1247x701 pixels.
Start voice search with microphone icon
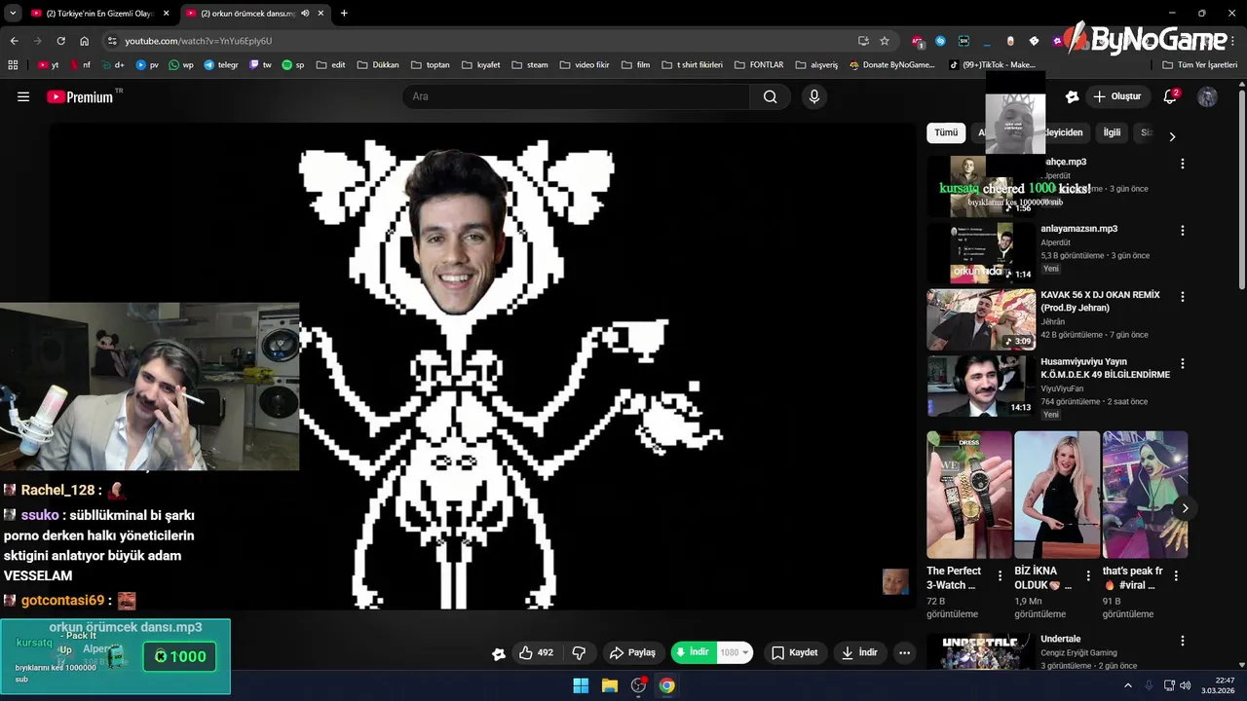click(x=814, y=96)
